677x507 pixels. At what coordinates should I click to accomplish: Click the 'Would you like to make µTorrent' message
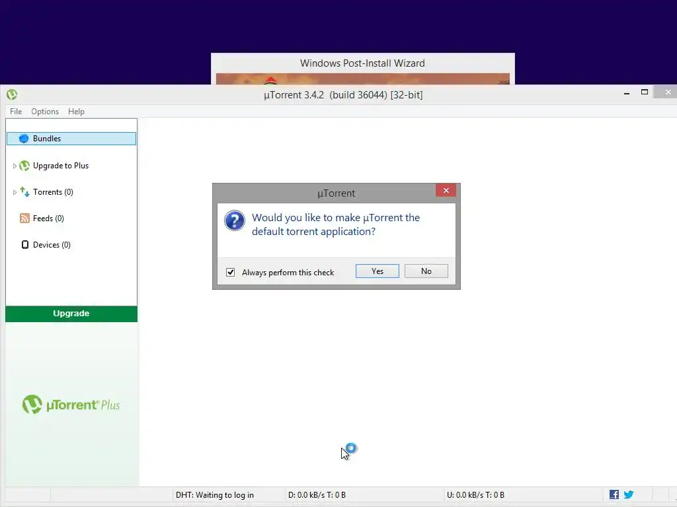click(336, 224)
